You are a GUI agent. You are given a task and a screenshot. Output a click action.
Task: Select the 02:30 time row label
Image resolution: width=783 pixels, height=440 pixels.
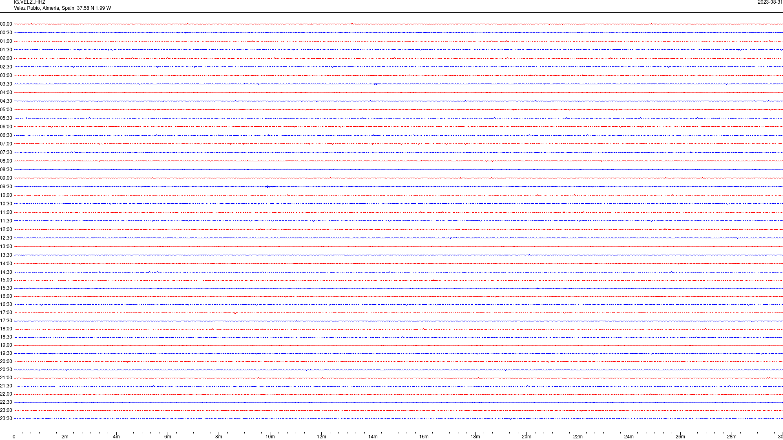(6, 67)
